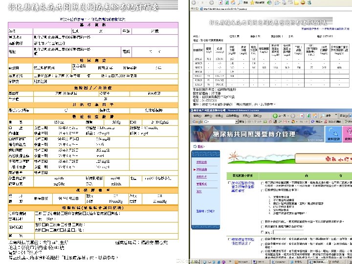Open 工具 menu in lower browser
This screenshot has height=264, width=352.
coord(246,116)
